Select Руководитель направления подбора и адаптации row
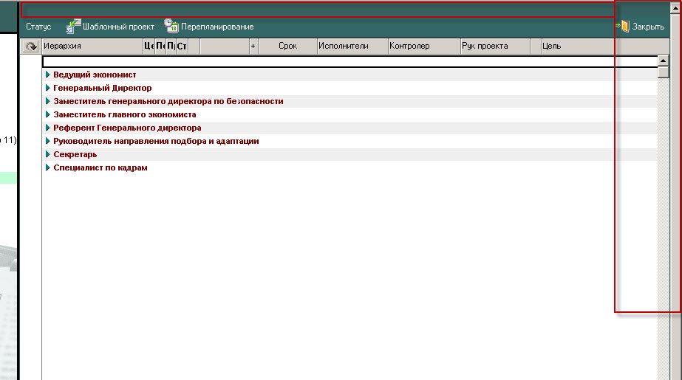The height and width of the screenshot is (380, 682). click(156, 142)
